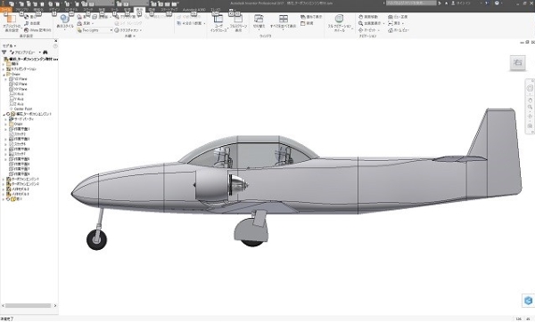Click browser filter funnel icon

(4, 52)
